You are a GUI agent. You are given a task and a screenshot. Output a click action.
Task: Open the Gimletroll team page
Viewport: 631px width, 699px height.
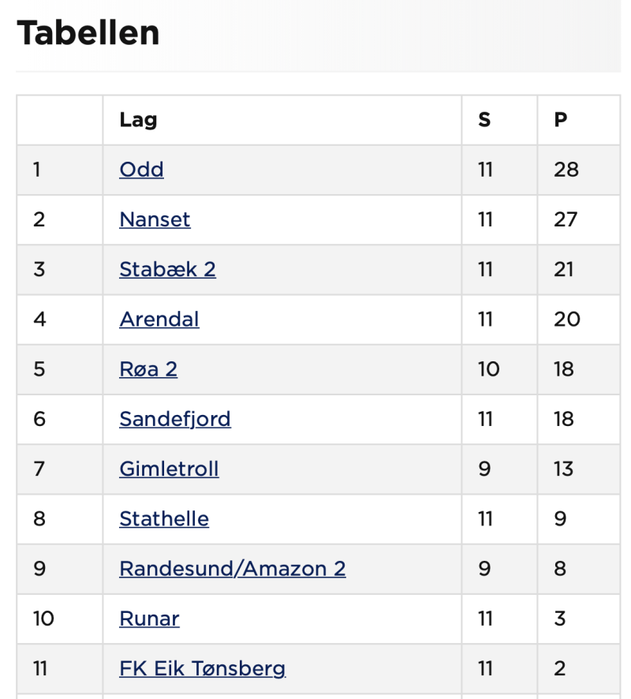169,469
